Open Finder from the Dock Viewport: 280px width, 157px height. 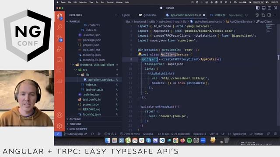(x=108, y=140)
